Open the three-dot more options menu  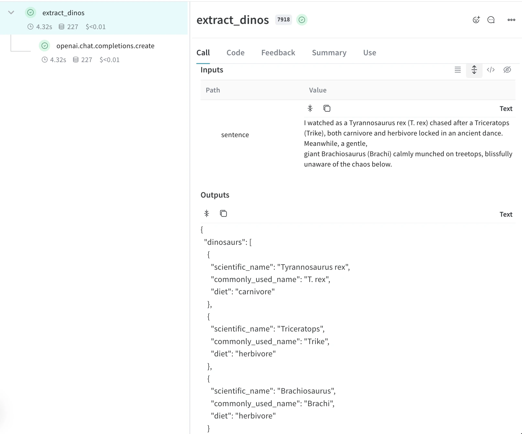(511, 20)
